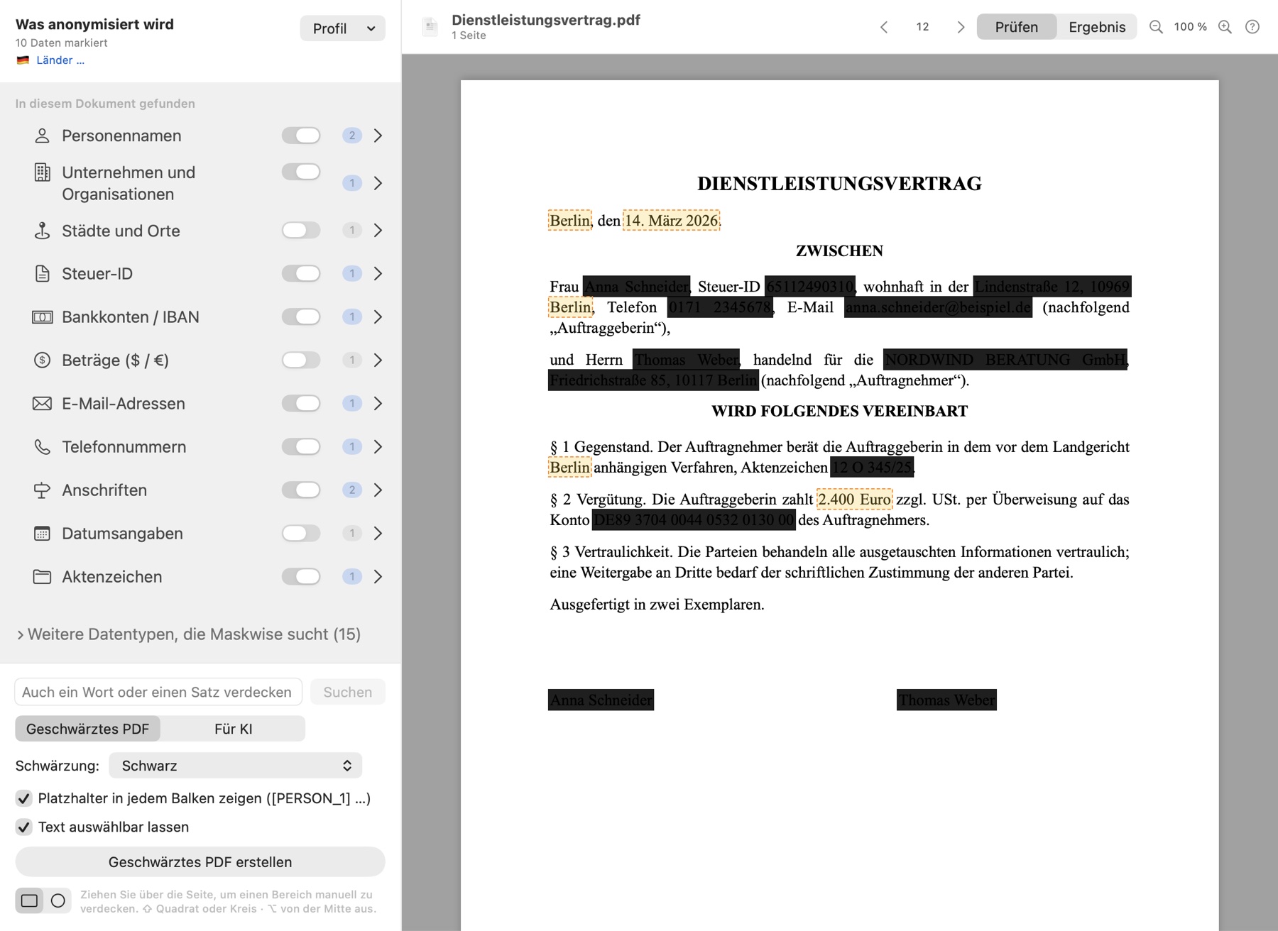
Task: Toggle the Steuer-ID switch
Action: pyautogui.click(x=301, y=273)
